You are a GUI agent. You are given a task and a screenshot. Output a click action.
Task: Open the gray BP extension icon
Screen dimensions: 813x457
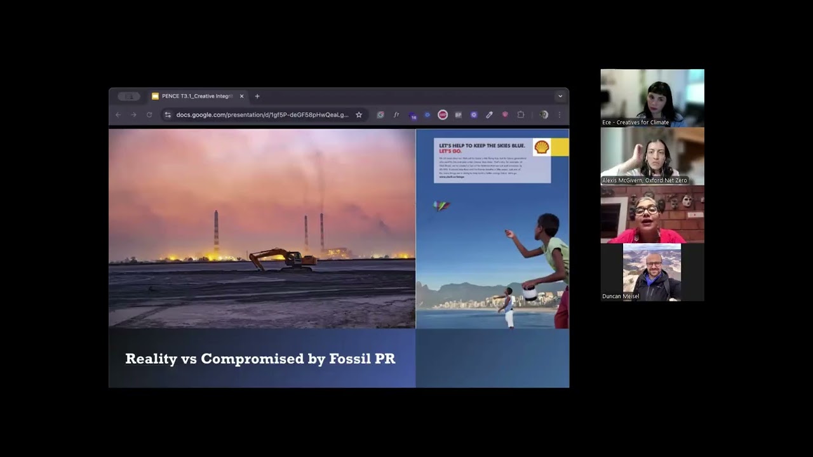[458, 115]
